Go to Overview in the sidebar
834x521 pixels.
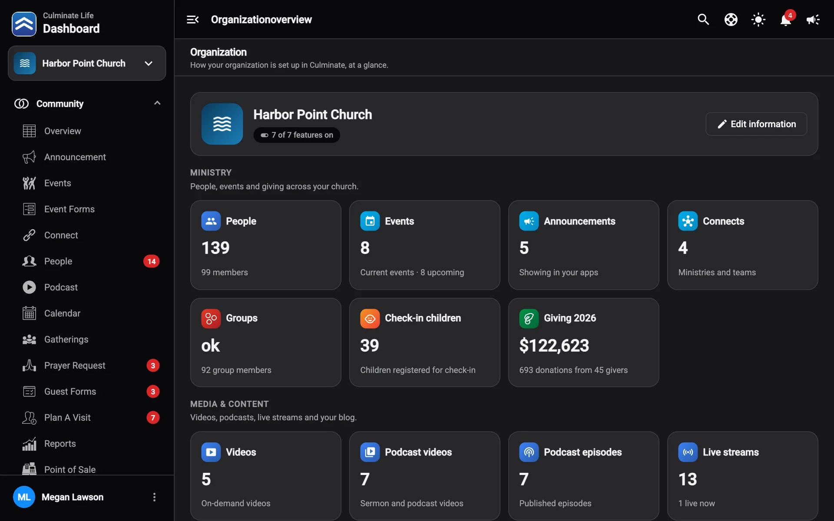(87, 131)
